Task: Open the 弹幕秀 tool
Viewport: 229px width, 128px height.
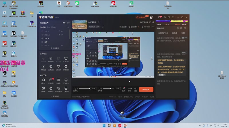Action: [44, 89]
